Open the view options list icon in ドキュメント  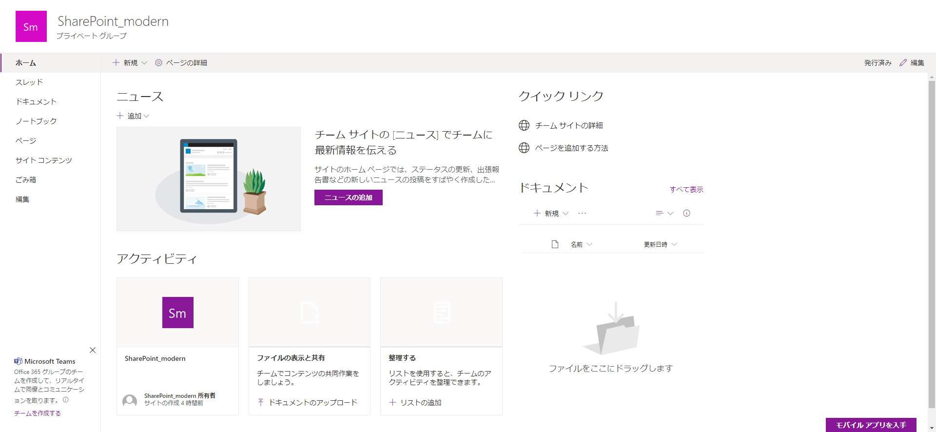click(x=660, y=213)
